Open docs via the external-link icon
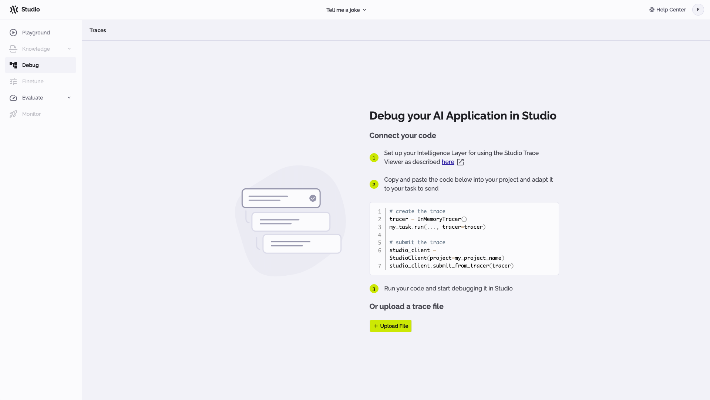This screenshot has width=710, height=400. pyautogui.click(x=460, y=162)
